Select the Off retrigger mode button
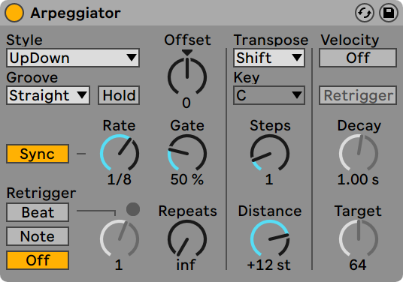403x282 pixels. (x=38, y=260)
